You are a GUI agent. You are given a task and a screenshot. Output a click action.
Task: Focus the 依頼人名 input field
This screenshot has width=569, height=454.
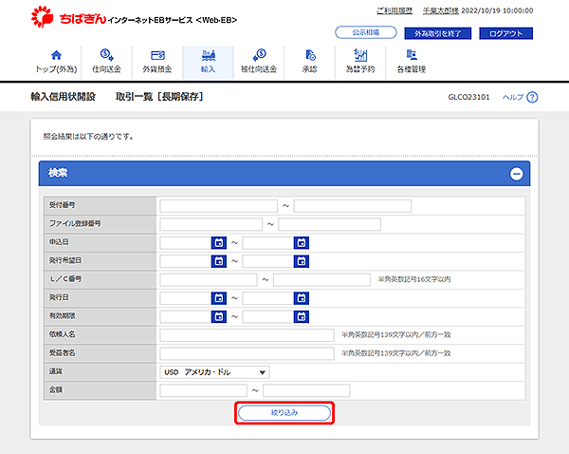[247, 335]
